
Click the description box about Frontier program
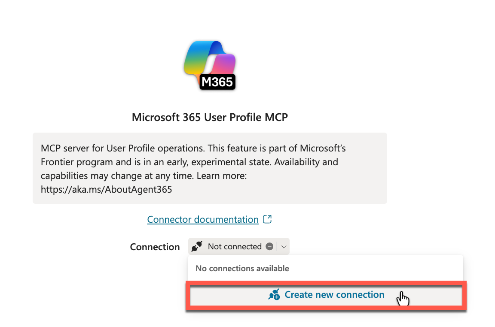210,168
